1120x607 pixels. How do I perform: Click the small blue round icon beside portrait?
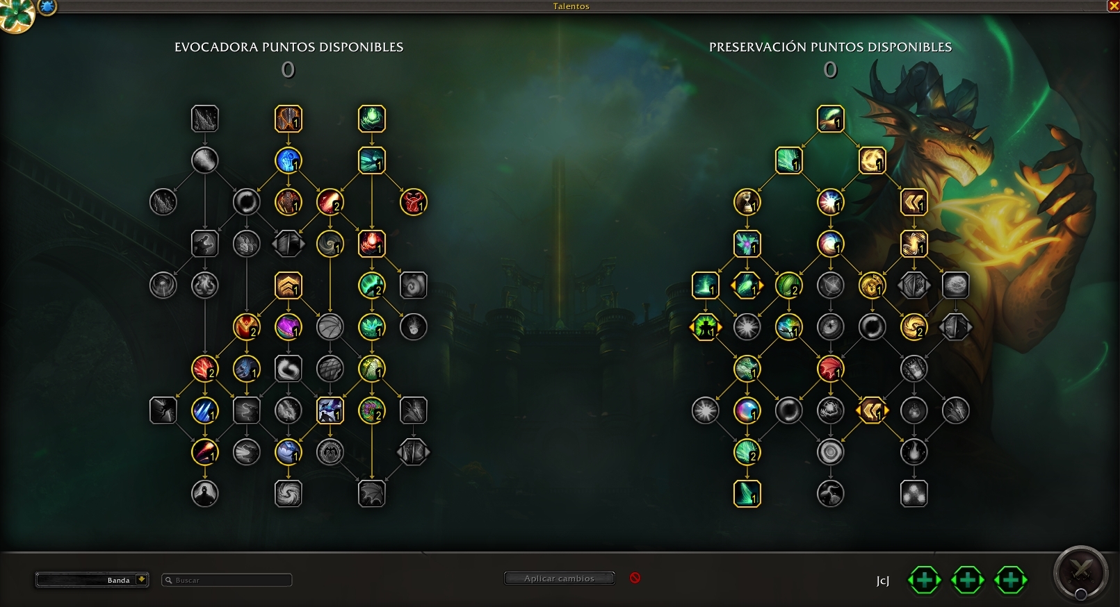[47, 7]
